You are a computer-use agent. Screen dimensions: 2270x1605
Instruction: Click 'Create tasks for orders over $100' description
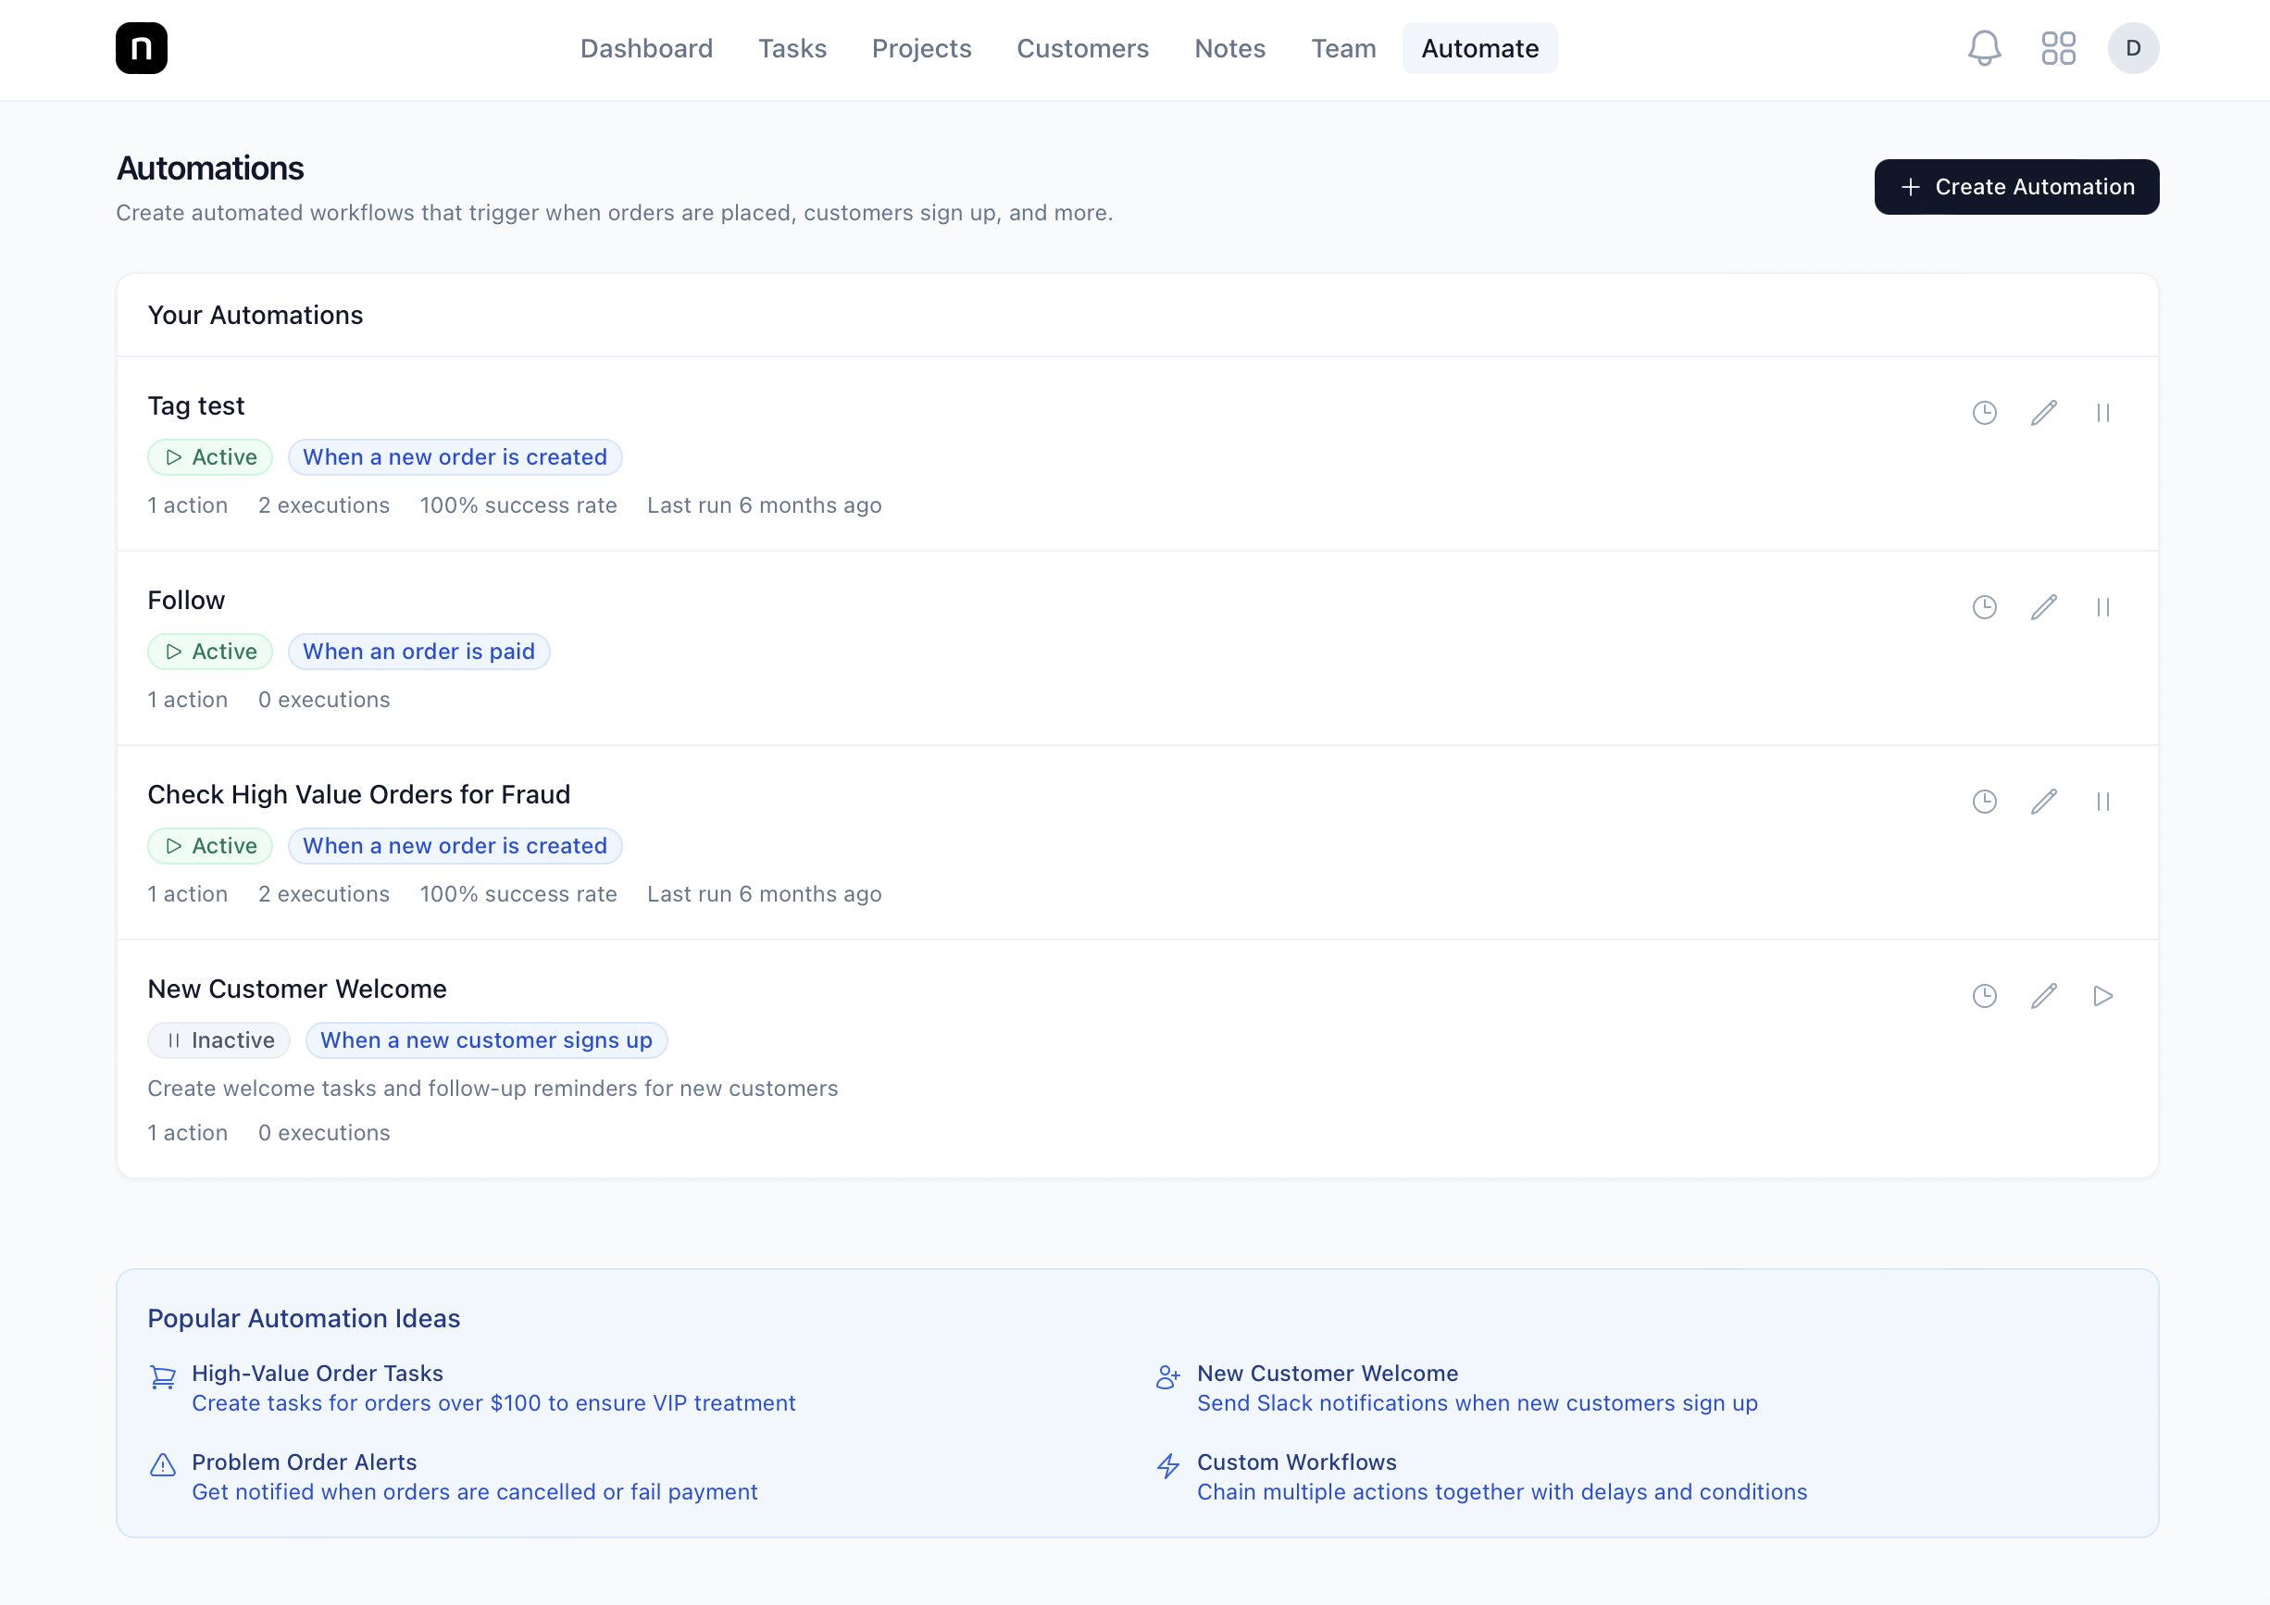(493, 1403)
